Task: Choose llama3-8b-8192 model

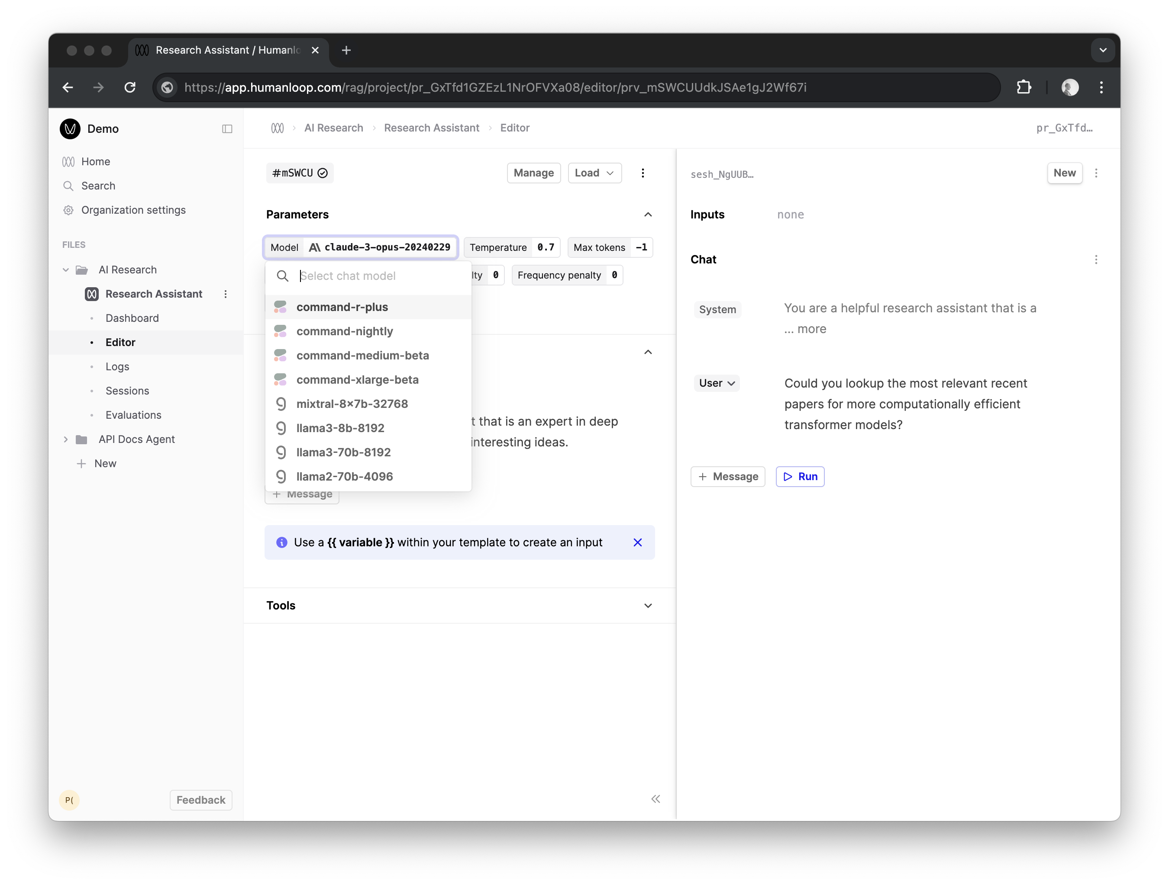Action: [368, 428]
